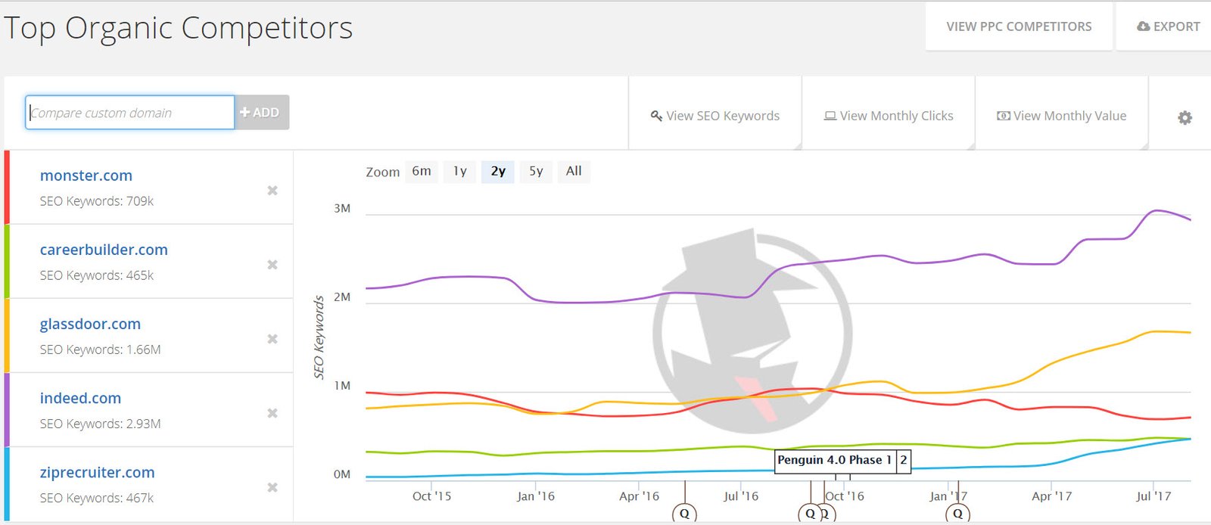This screenshot has height=525, width=1211.
Task: Click 'SEO Keywords: 467k' text
Action: coord(97,498)
